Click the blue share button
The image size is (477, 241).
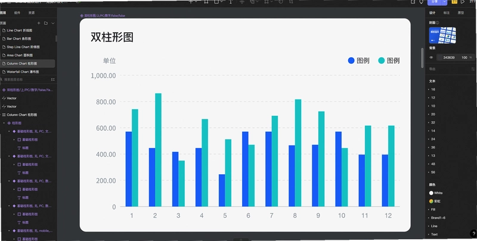(435, 2)
